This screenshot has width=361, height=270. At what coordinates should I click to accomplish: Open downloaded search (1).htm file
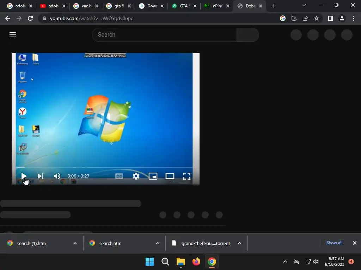[x=31, y=243]
